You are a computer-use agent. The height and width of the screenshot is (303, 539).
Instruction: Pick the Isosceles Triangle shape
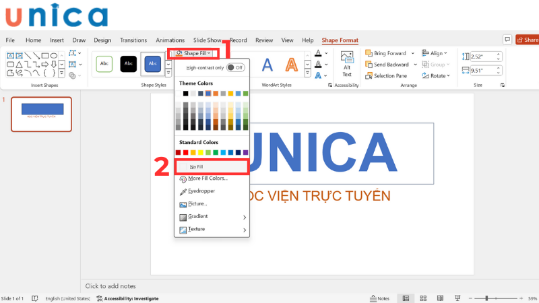[x=19, y=64]
